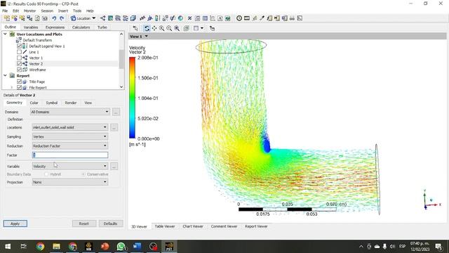Image resolution: width=449 pixels, height=253 pixels.
Task: Activate the Rotate view tool
Action: [x=147, y=28]
